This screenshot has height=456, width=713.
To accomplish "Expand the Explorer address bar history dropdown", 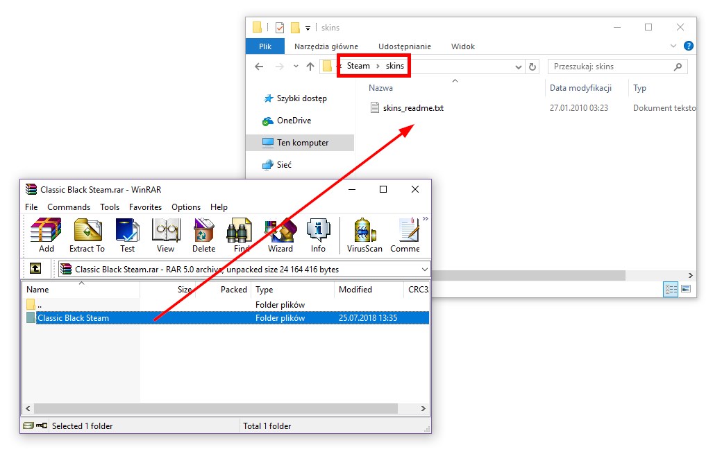I will coord(518,67).
